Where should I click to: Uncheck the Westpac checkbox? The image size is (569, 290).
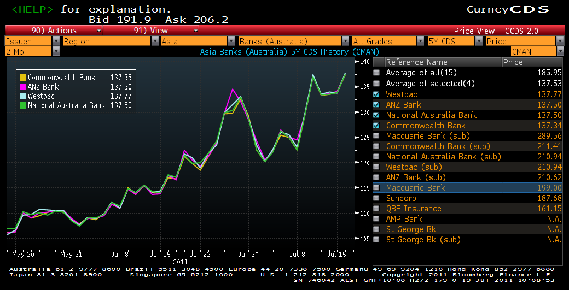(376, 94)
